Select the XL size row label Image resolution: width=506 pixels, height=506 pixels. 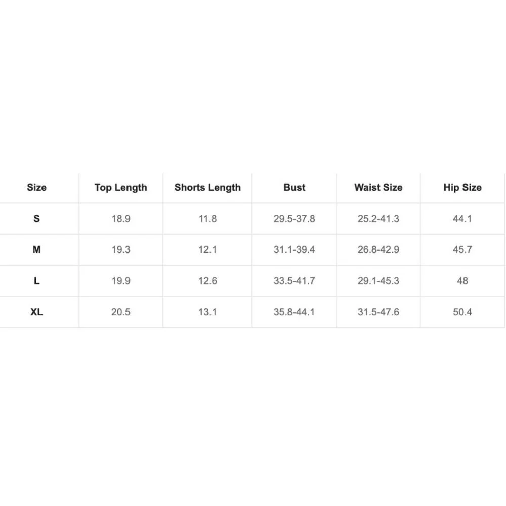click(36, 312)
